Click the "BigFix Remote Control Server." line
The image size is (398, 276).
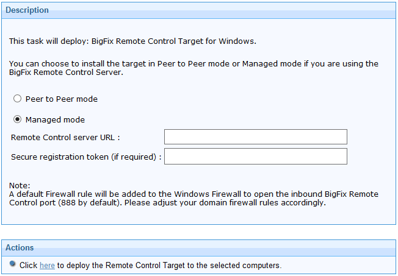tap(66, 72)
